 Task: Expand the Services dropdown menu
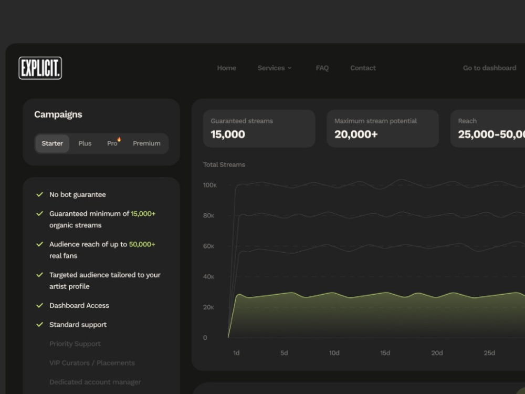274,68
